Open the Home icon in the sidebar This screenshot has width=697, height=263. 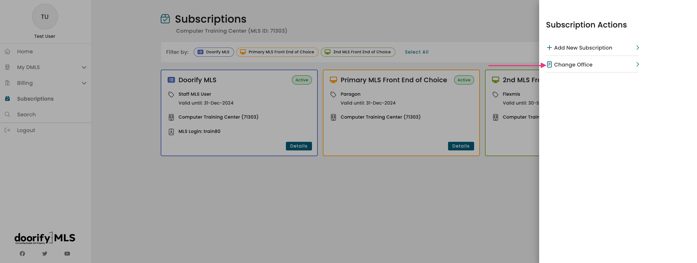tap(7, 51)
